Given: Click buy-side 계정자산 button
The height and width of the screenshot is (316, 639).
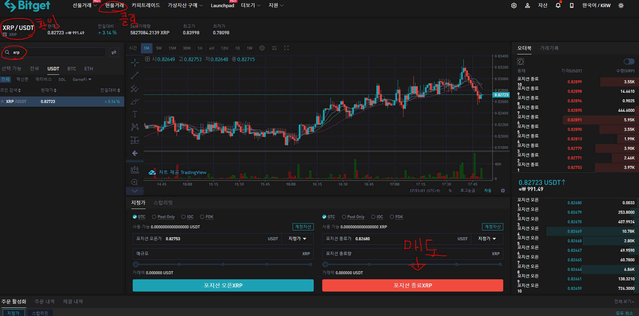Looking at the screenshot, I should pos(303,227).
